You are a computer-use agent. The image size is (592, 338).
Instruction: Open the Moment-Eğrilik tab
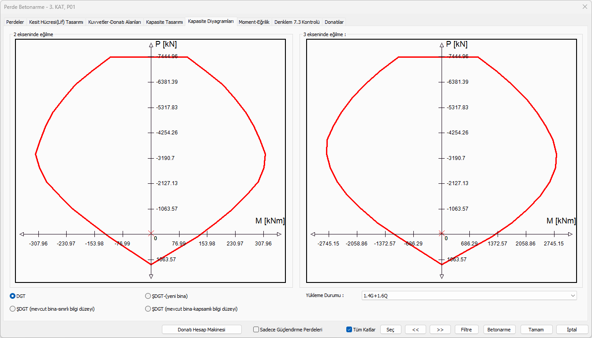click(x=254, y=22)
